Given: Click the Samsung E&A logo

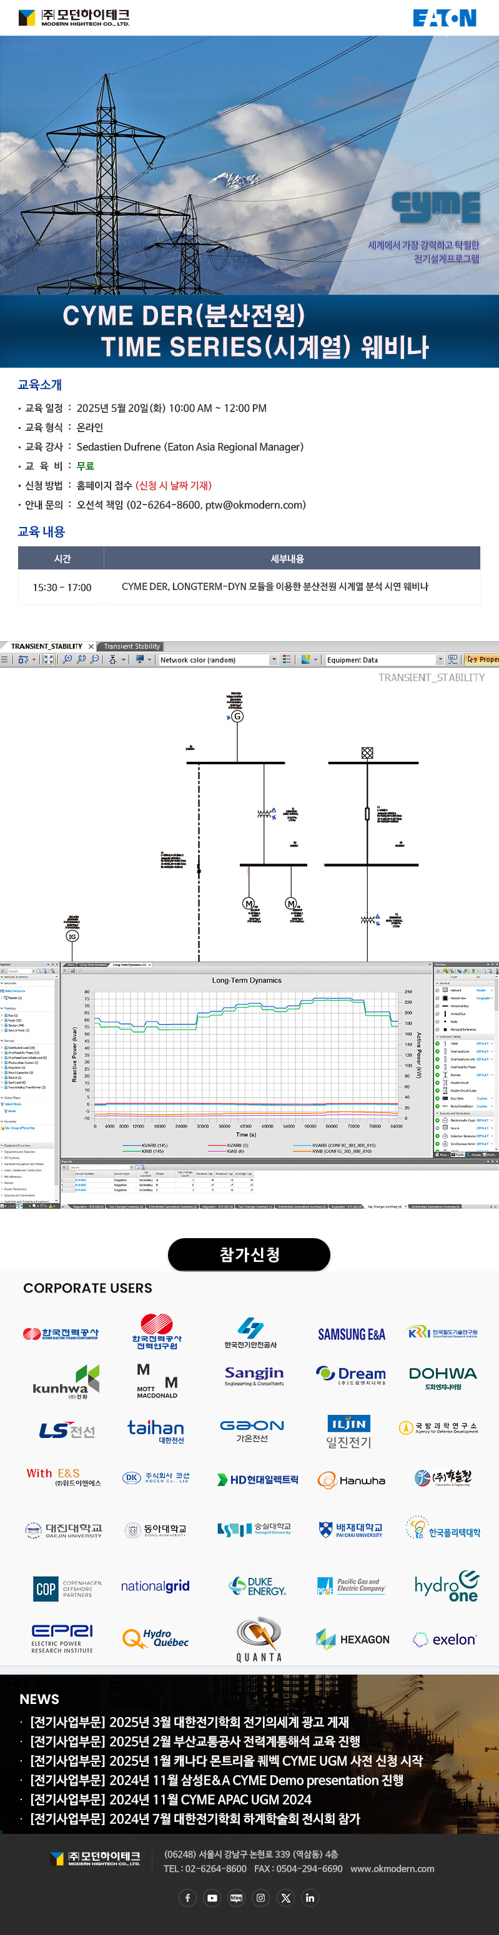Looking at the screenshot, I should pyautogui.click(x=351, y=1334).
